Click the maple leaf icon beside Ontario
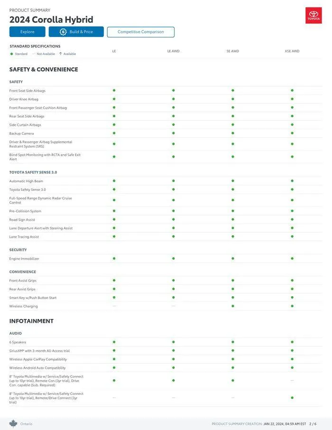Viewport: 332px width, 430px height. coord(13,423)
